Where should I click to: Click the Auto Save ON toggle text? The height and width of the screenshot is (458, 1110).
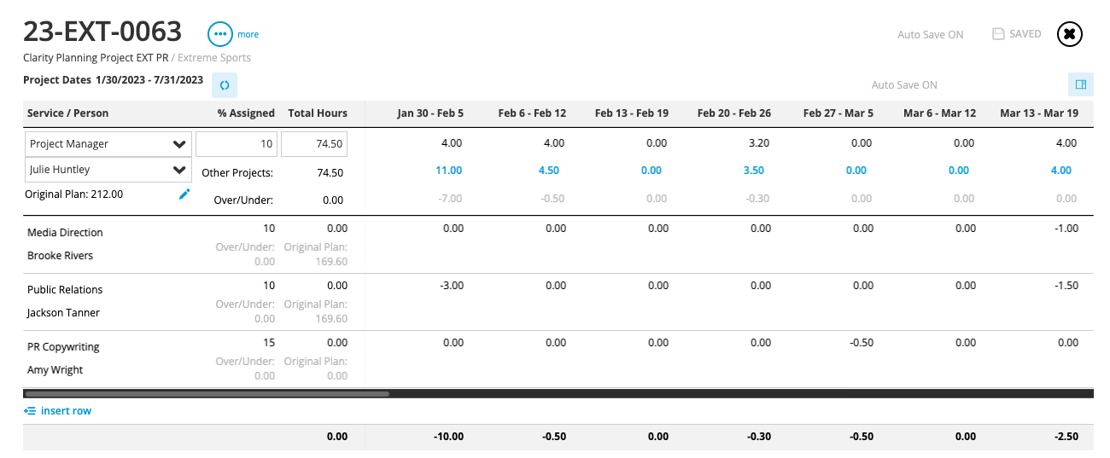click(x=930, y=35)
